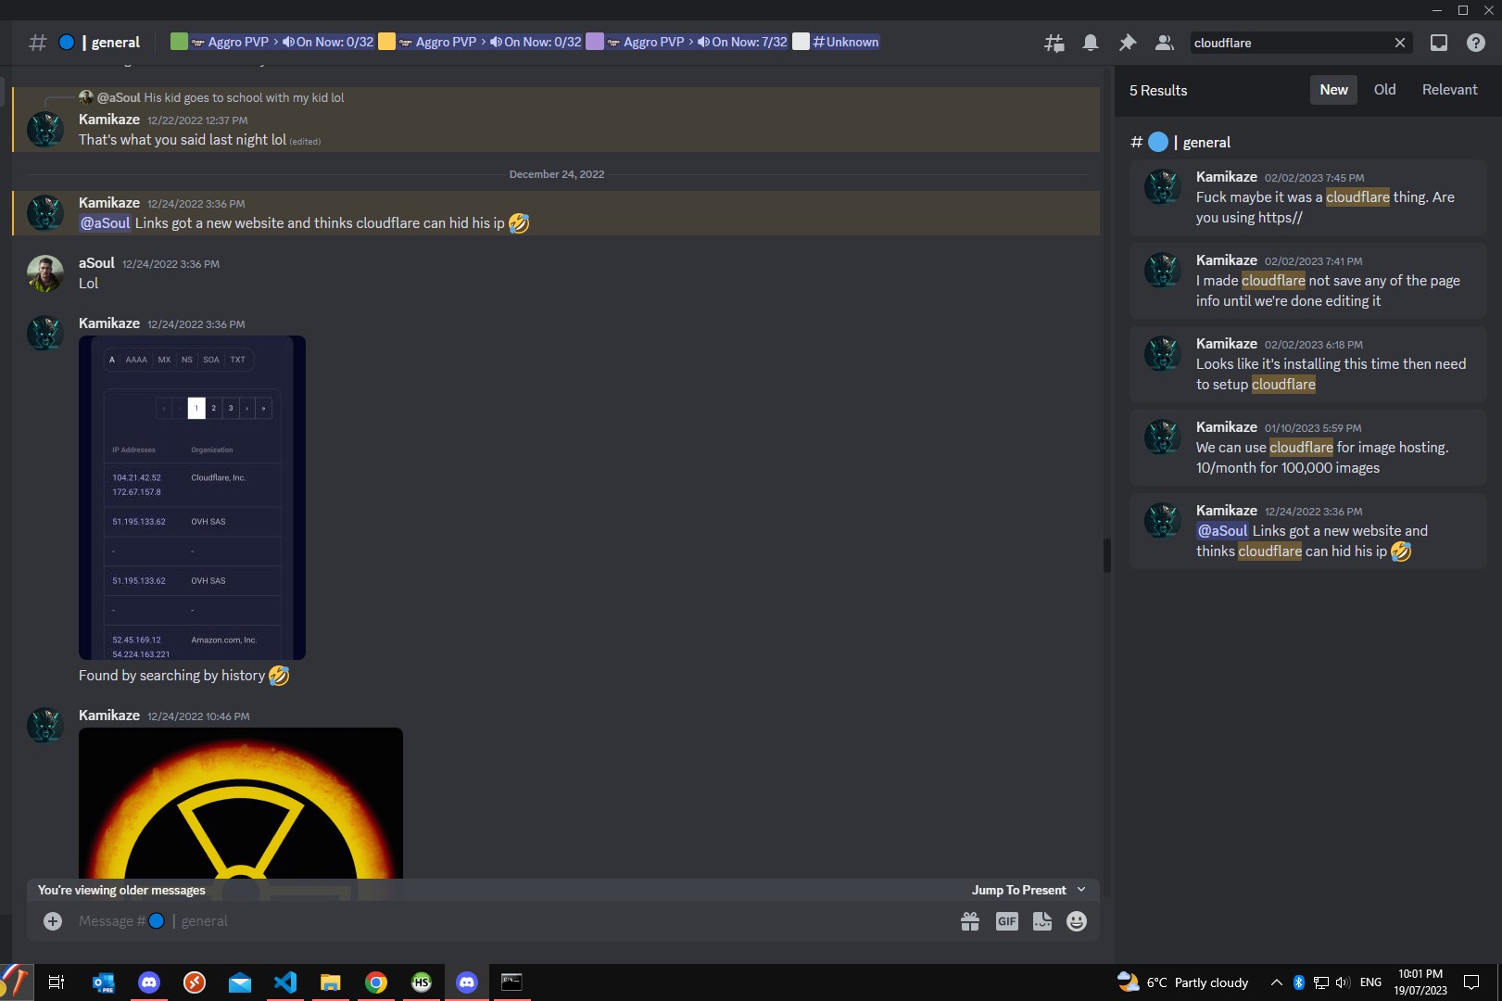Screen dimensions: 1502x1001
Task: Click the laughing emoji after 'hid his ip'
Action: pyautogui.click(x=519, y=223)
